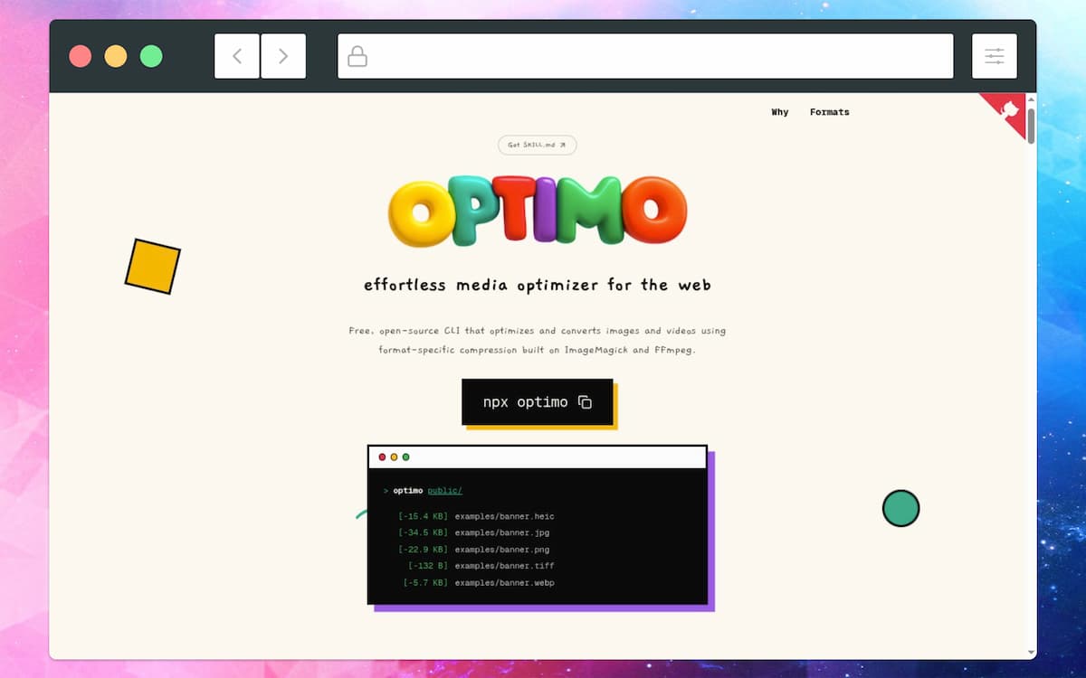Open the Why navigation link

[x=780, y=112]
